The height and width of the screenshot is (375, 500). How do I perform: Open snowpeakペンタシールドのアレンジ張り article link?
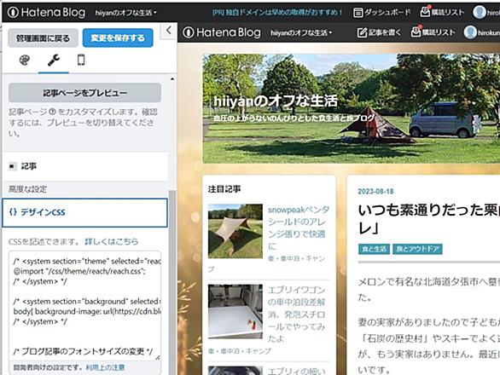pyautogui.click(x=298, y=228)
